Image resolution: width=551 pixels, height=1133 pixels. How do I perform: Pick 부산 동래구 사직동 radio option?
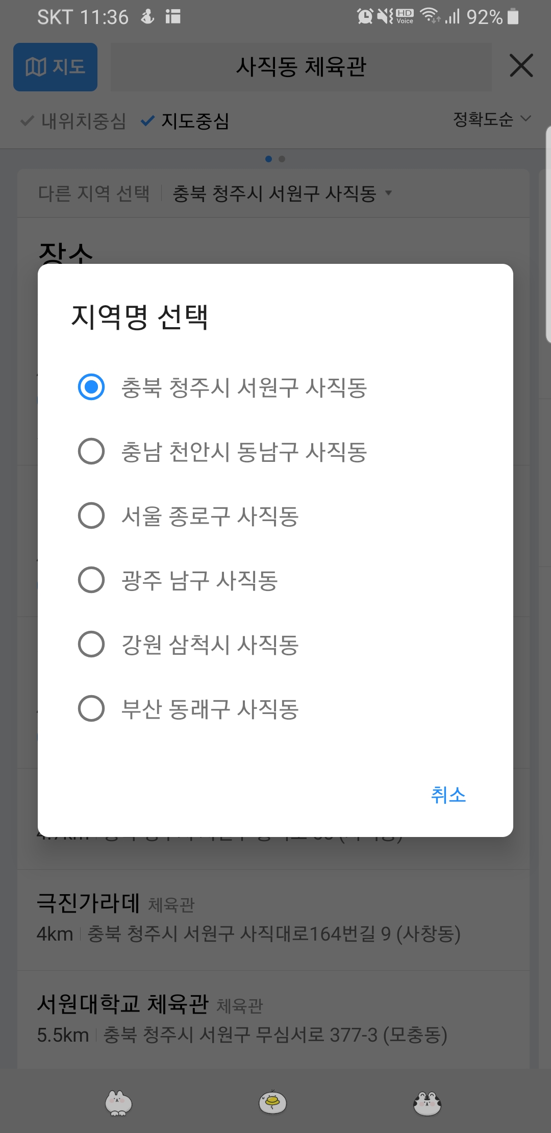click(91, 709)
